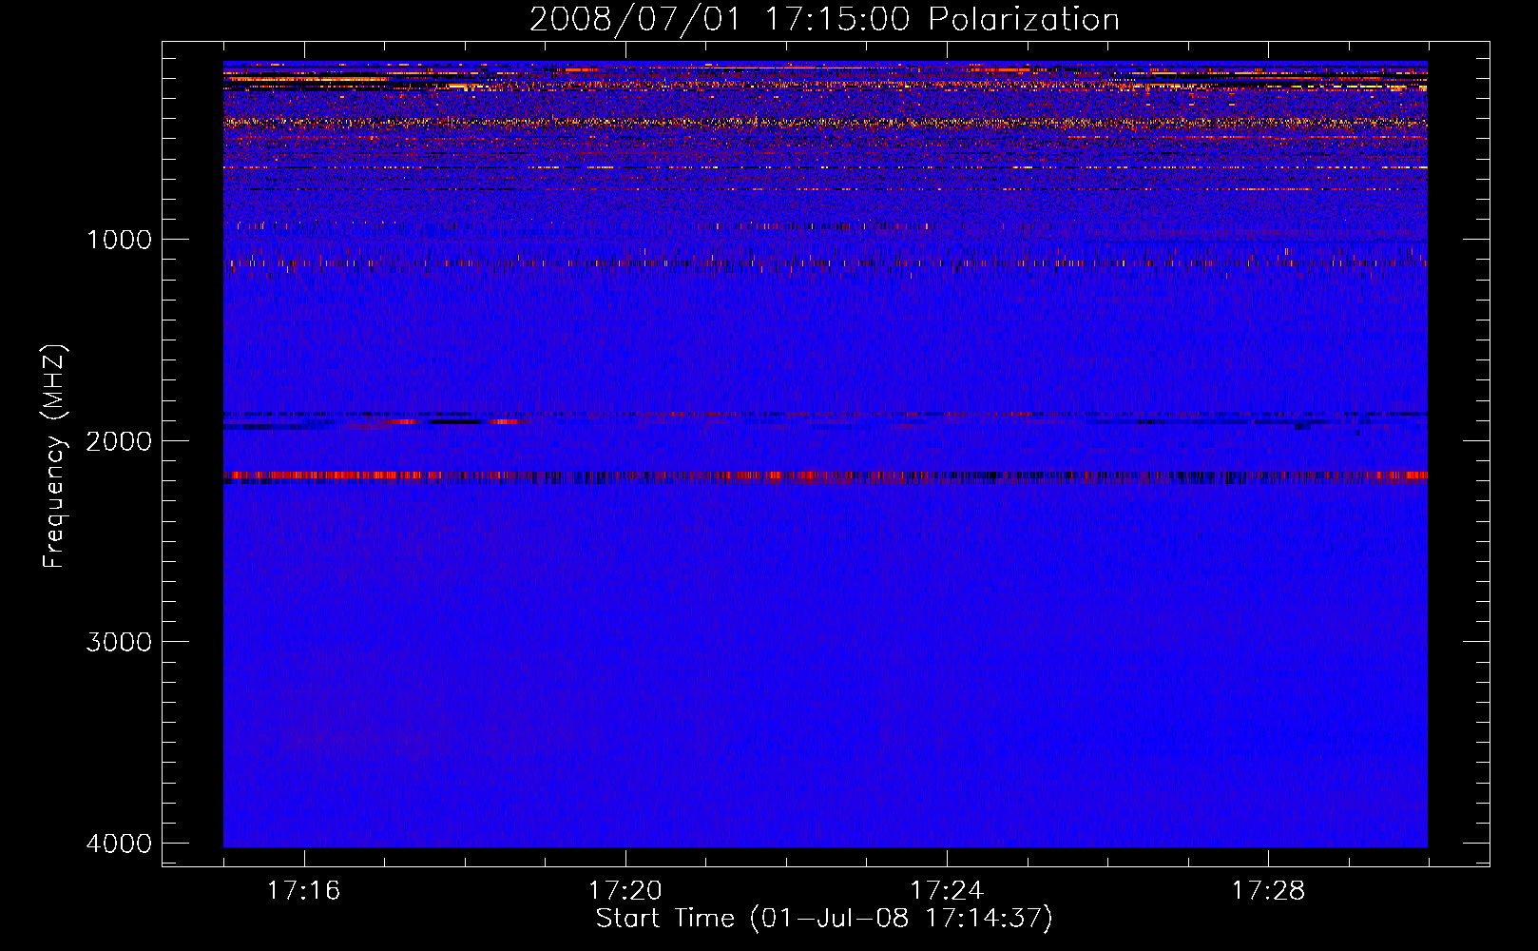Click the 3000 frequency tick label
The image size is (1538, 951).
(x=120, y=642)
